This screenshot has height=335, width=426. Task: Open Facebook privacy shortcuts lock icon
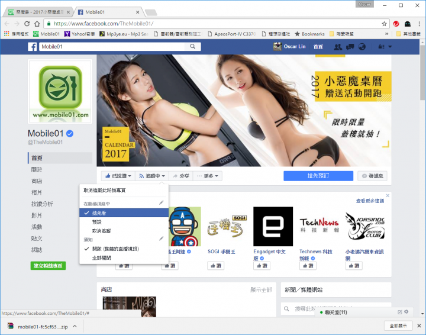coord(382,47)
